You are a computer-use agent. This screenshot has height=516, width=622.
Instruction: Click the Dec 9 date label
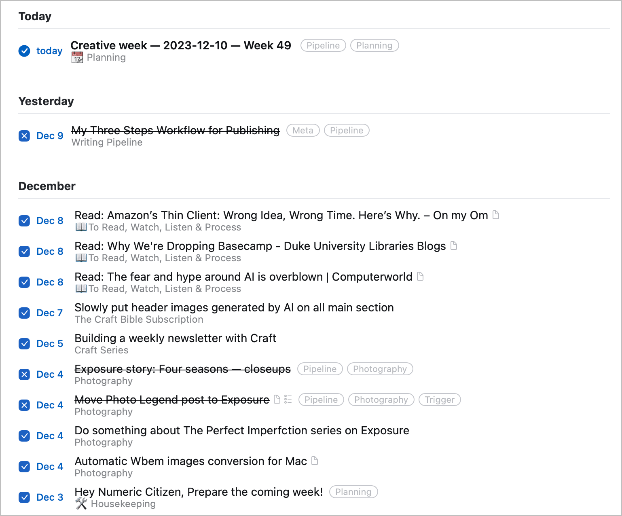50,136
